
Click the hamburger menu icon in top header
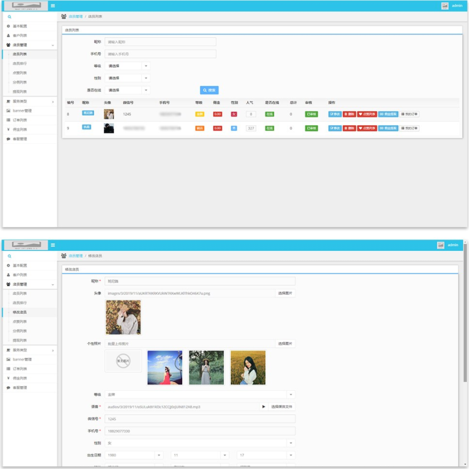(x=53, y=5)
